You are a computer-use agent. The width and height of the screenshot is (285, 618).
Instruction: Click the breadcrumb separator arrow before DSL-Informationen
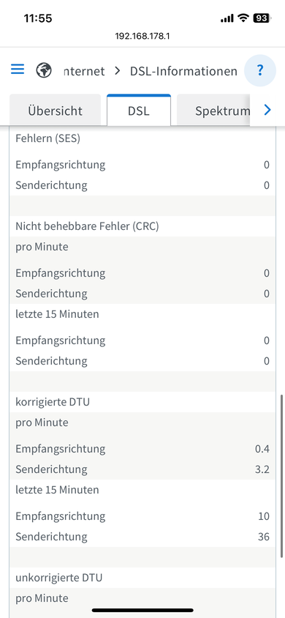pos(117,71)
